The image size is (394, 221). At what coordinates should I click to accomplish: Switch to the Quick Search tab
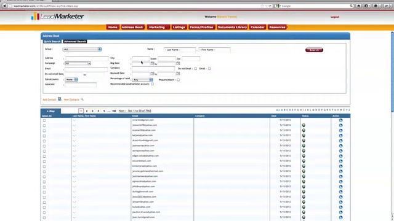52,41
